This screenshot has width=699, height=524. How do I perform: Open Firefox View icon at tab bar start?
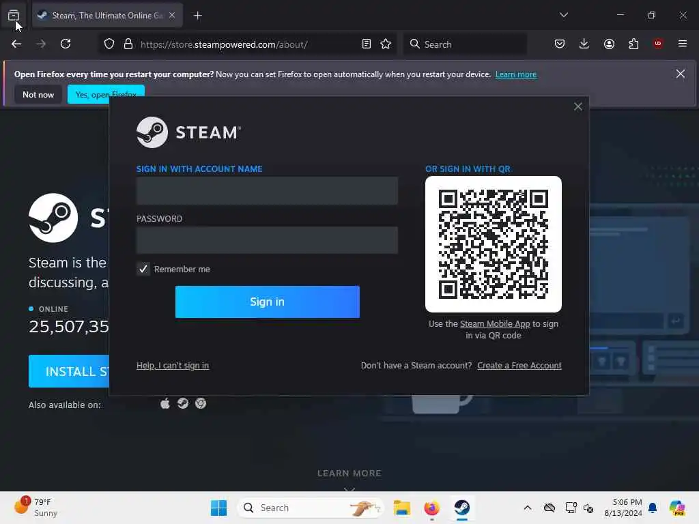click(x=14, y=16)
